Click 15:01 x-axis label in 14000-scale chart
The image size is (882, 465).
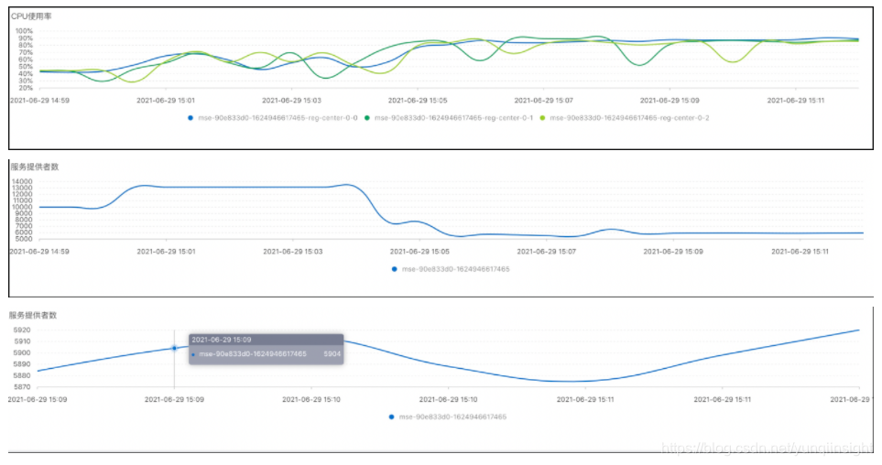pyautogui.click(x=166, y=252)
